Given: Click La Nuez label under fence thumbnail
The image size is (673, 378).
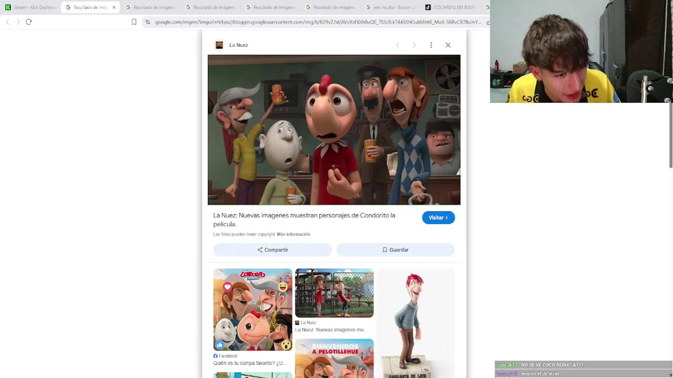Looking at the screenshot, I should click(x=305, y=322).
